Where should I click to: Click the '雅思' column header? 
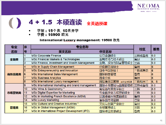coord(156,49)
